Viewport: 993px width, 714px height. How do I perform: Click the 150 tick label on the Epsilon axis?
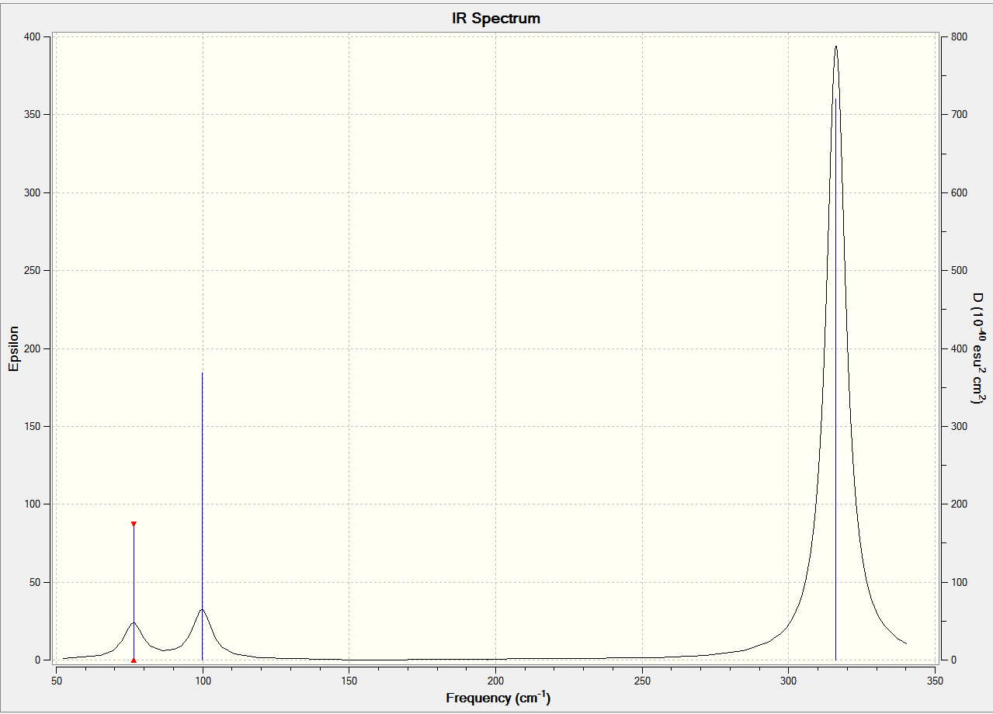pos(31,426)
